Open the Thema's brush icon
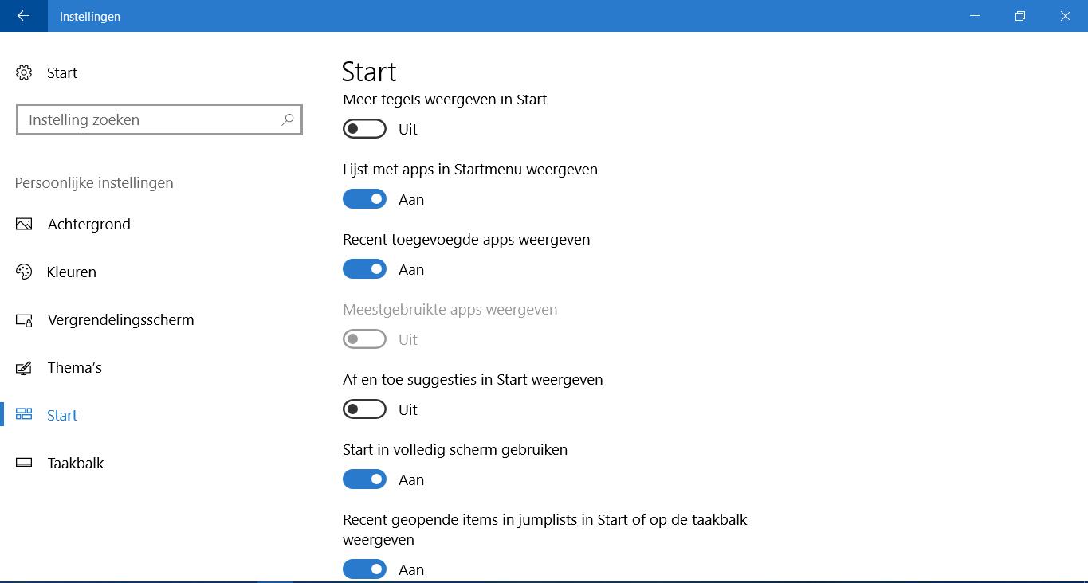Image resolution: width=1088 pixels, height=583 pixels. click(x=24, y=367)
